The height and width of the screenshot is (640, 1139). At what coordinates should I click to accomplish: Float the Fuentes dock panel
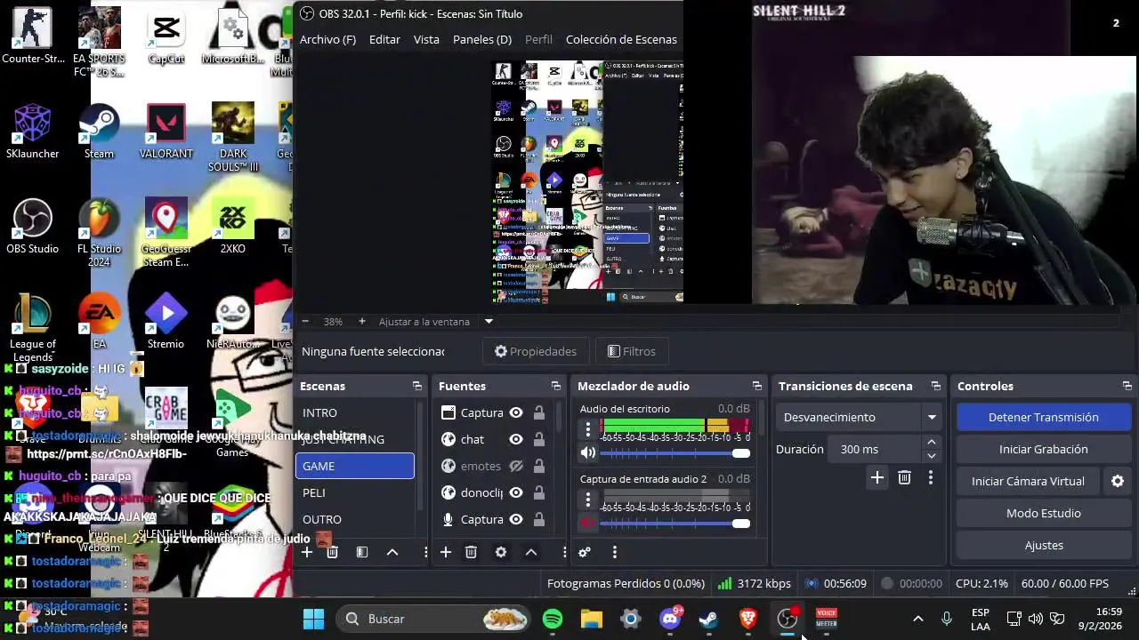click(556, 386)
